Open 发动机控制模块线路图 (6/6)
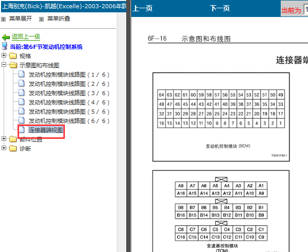This screenshot has width=308, height=252. pos(69,121)
